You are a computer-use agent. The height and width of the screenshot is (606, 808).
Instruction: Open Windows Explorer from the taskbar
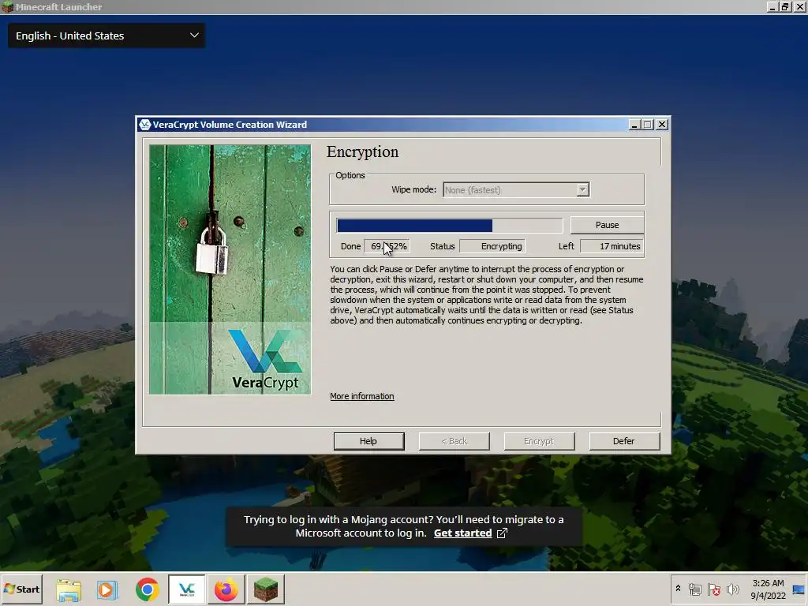[69, 589]
